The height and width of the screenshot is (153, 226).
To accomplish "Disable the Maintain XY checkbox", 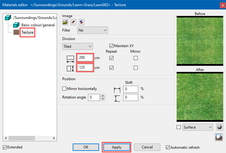I will [112, 46].
